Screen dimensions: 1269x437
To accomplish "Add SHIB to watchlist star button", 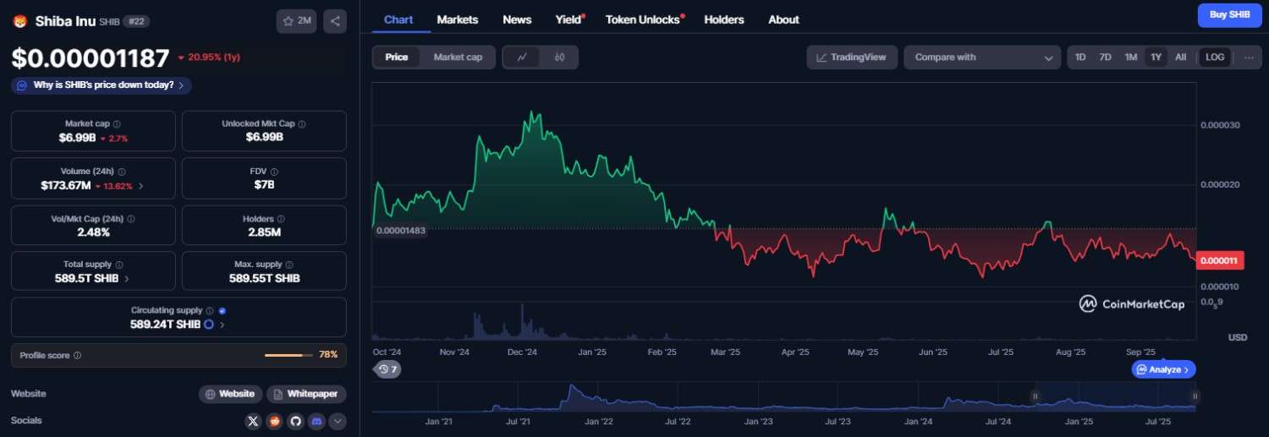I will coord(296,21).
